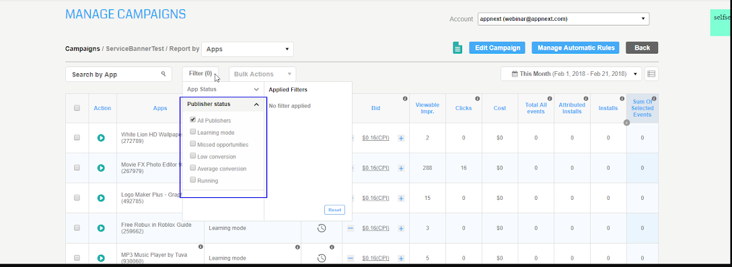Click the green export report document icon

pos(458,48)
